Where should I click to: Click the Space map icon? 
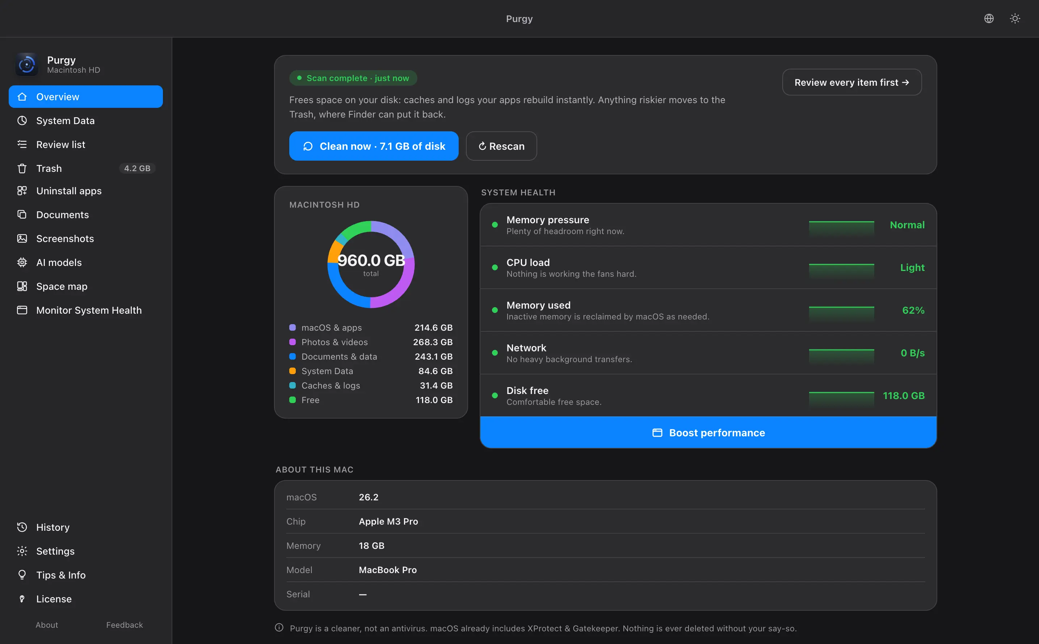(22, 286)
